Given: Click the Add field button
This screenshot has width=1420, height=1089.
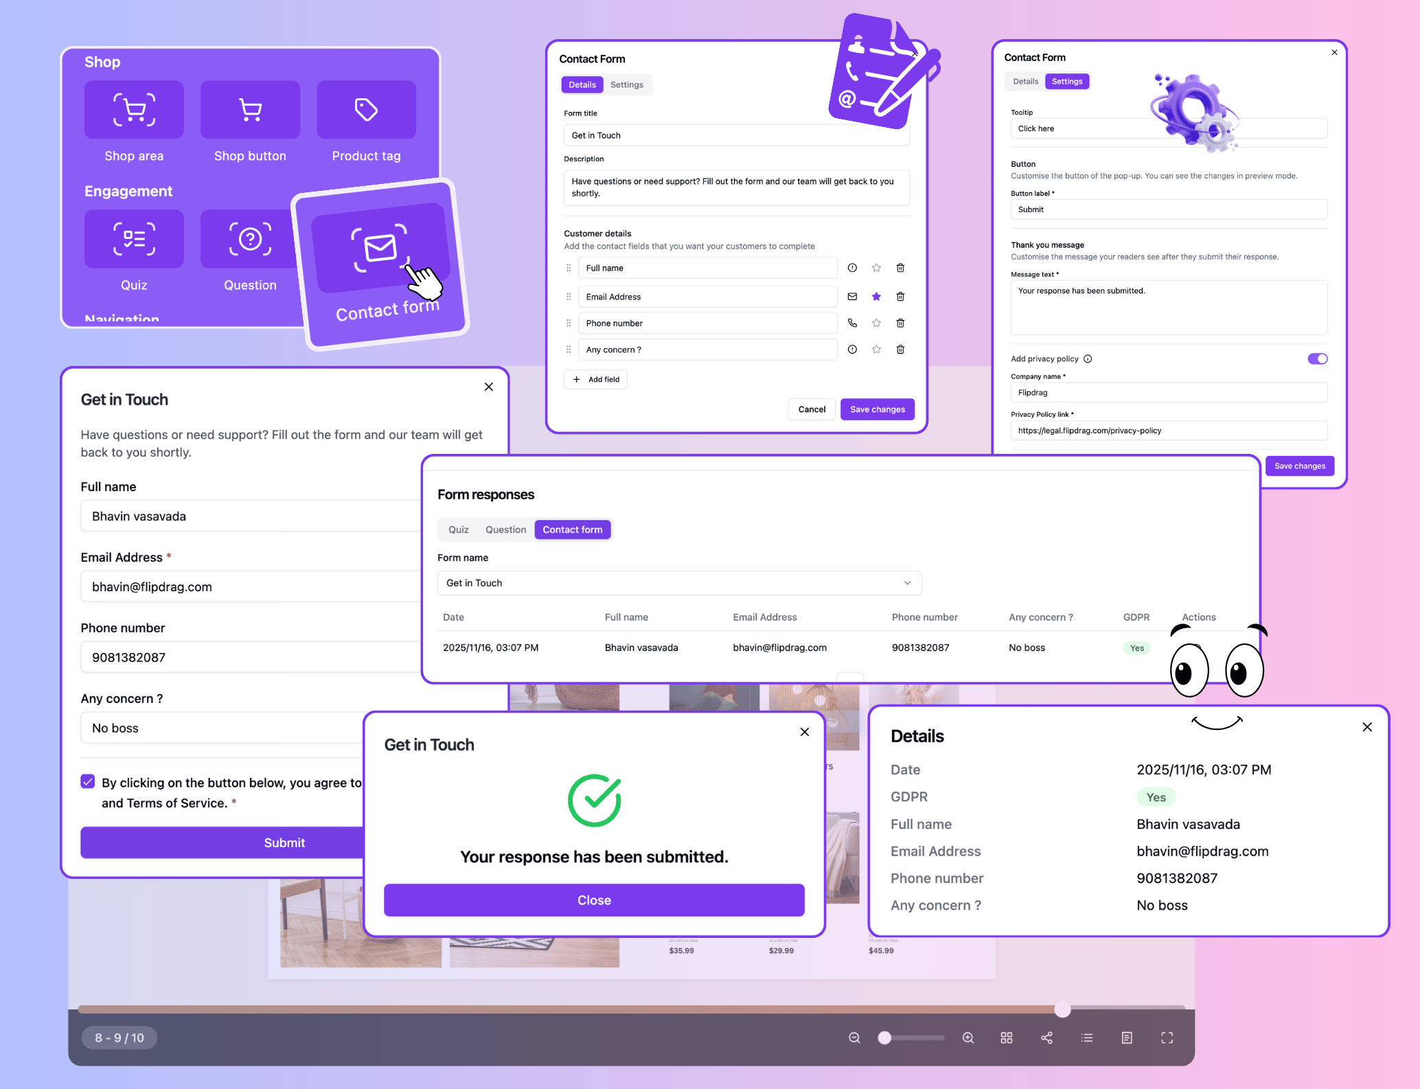Looking at the screenshot, I should pyautogui.click(x=595, y=379).
